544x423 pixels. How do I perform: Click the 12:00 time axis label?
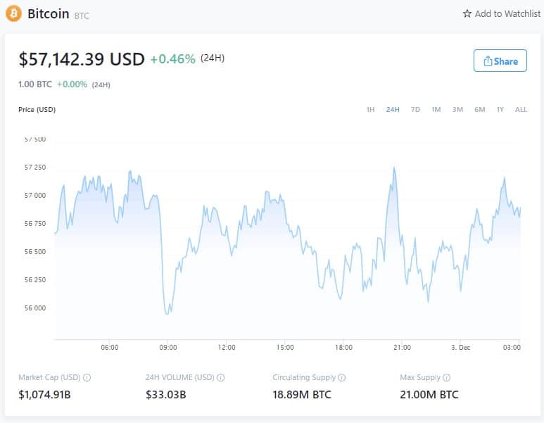coord(227,348)
